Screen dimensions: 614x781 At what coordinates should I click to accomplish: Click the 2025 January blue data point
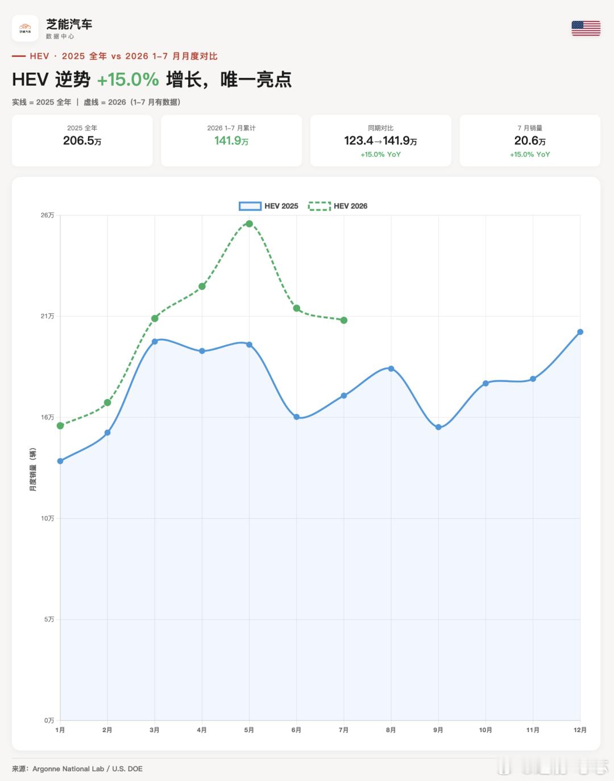[60, 461]
